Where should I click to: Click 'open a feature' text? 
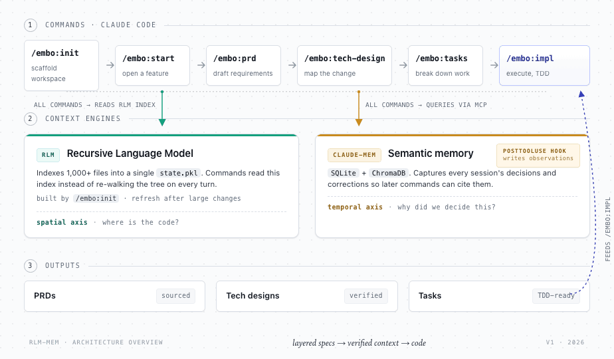[146, 73]
